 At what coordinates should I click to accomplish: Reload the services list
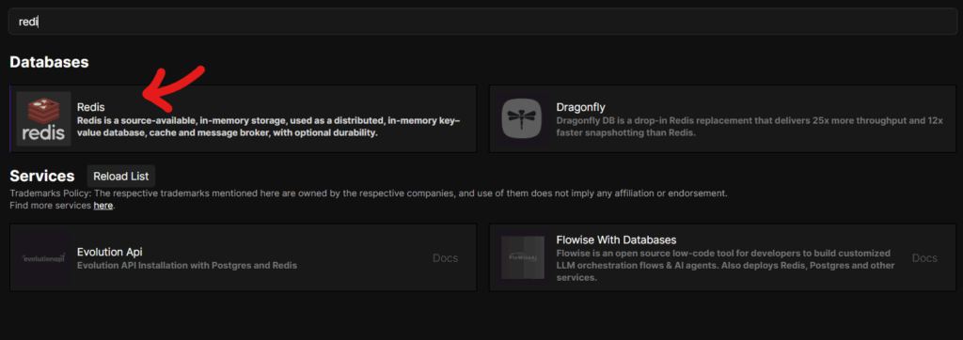(x=121, y=177)
